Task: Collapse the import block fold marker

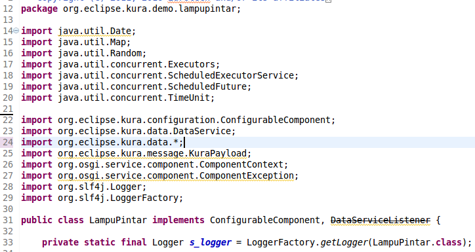Action: (16, 31)
